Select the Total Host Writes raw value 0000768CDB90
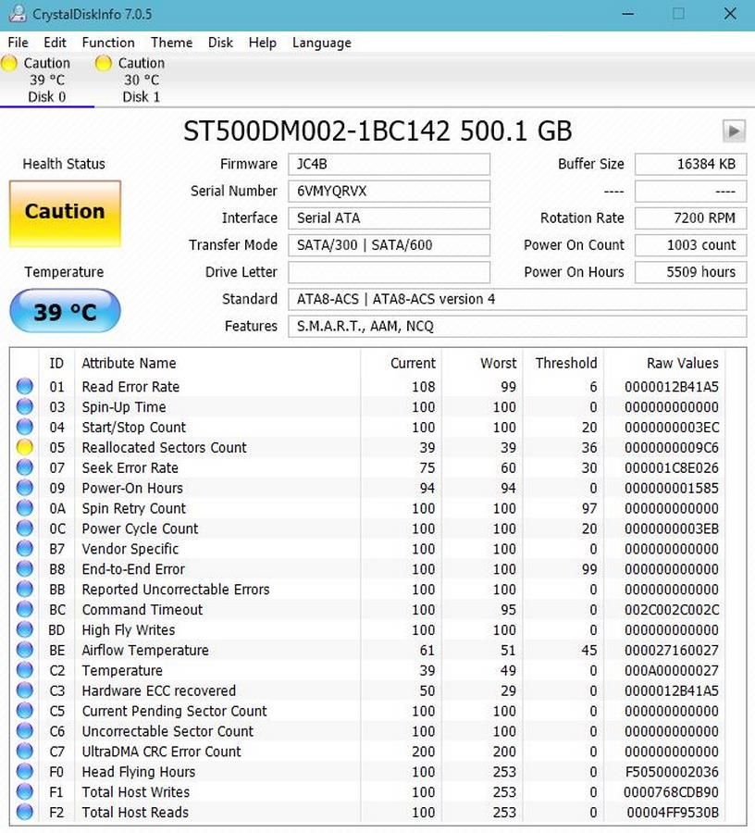 pyautogui.click(x=671, y=792)
